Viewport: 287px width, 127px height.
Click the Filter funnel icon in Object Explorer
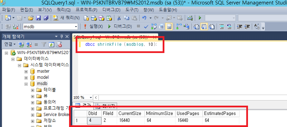point(44,44)
